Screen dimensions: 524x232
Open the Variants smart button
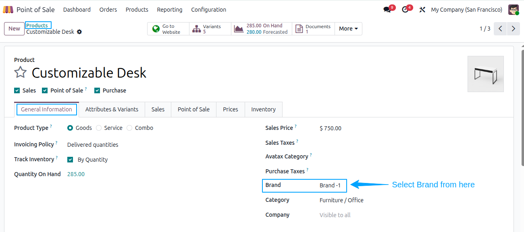point(210,29)
